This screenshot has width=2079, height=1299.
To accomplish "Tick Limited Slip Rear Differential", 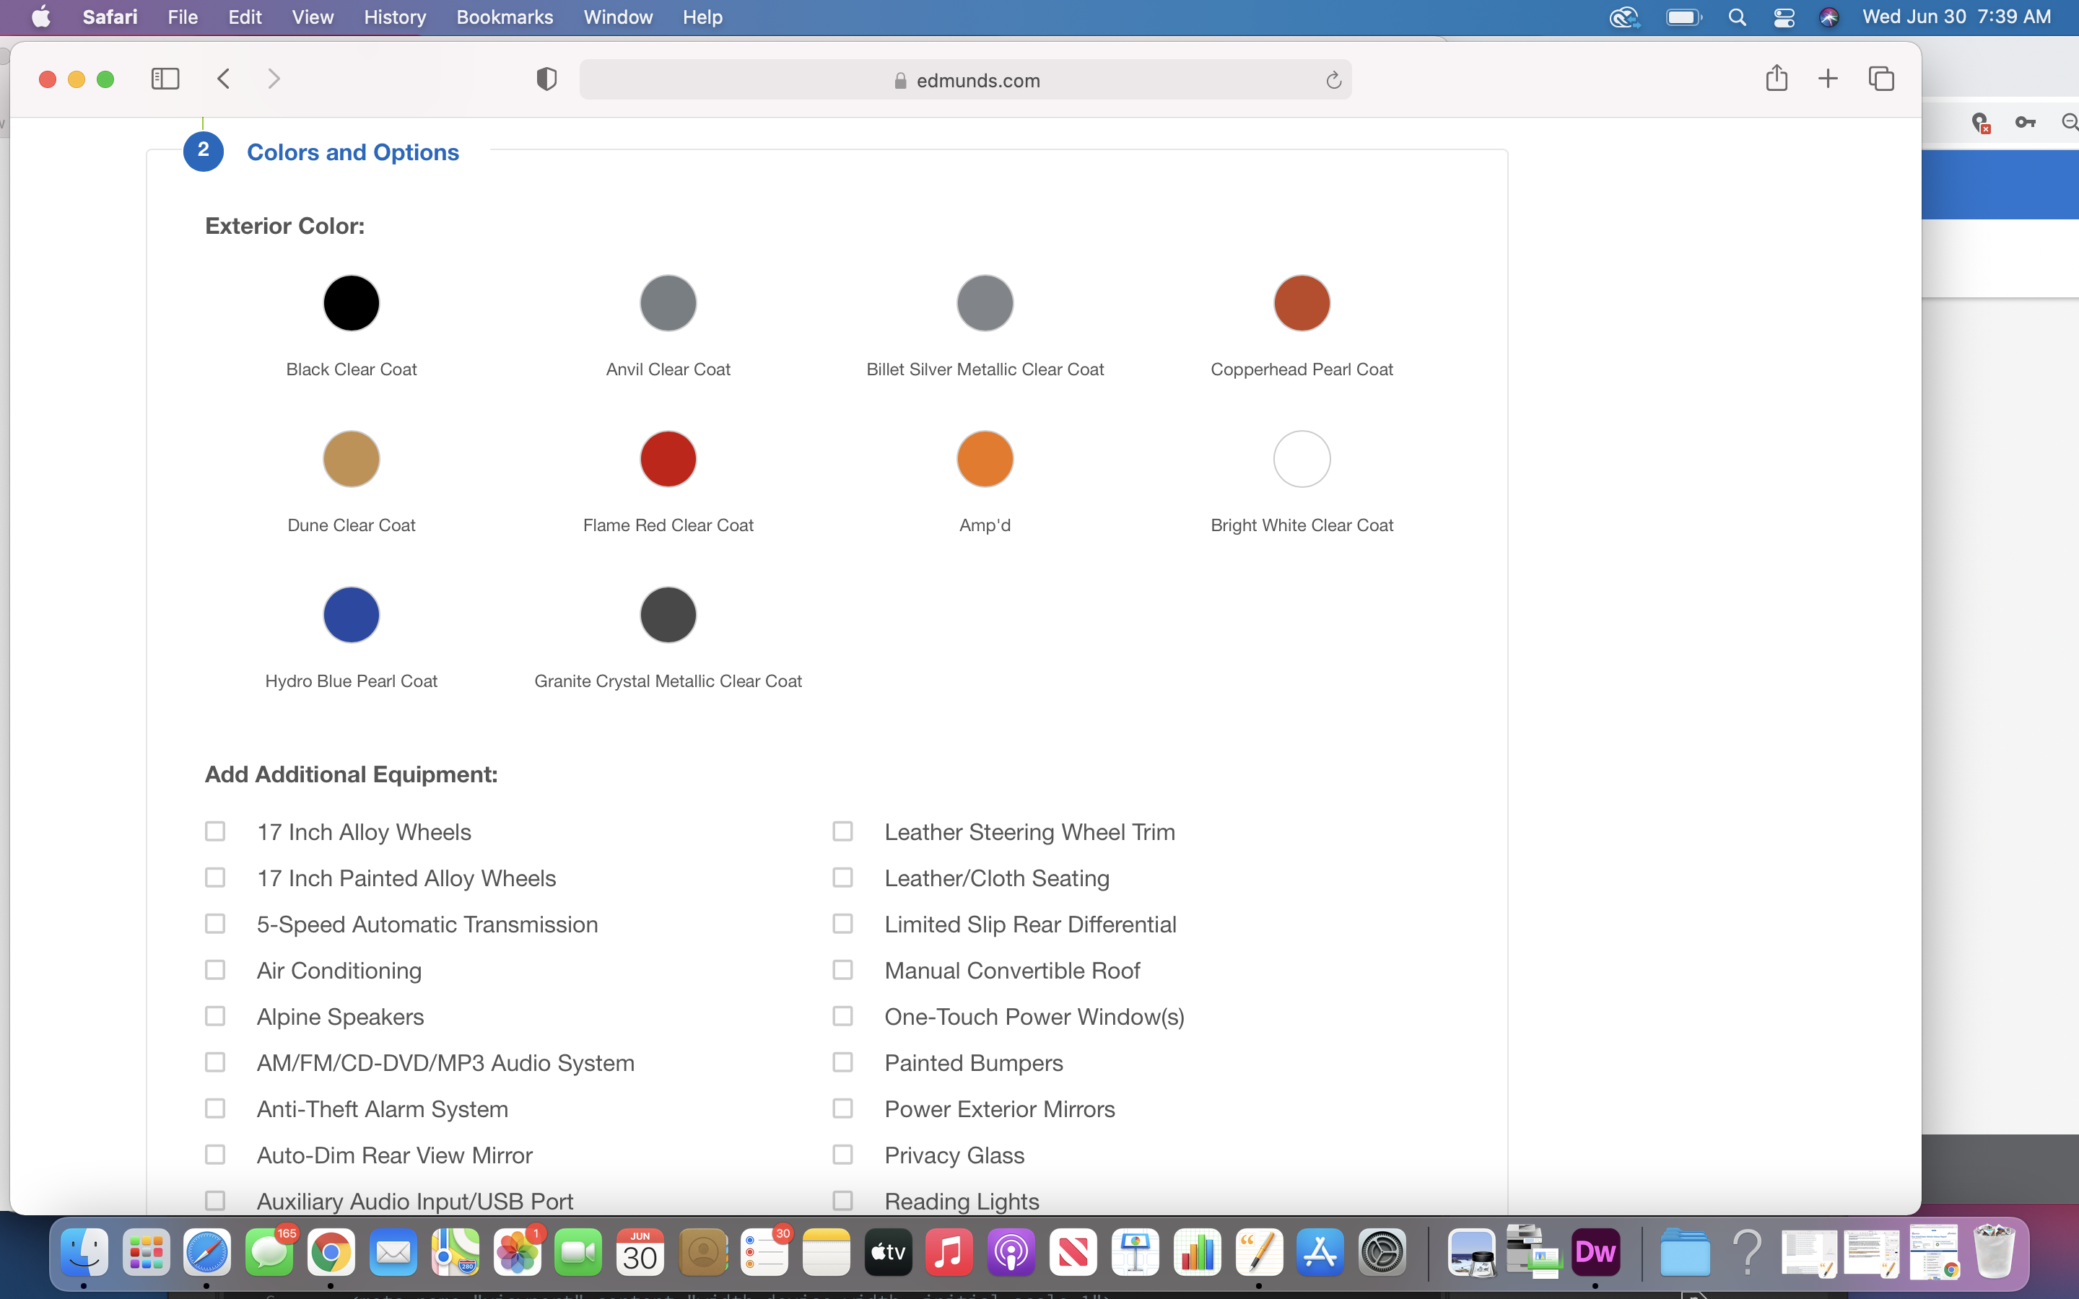I will tap(842, 924).
